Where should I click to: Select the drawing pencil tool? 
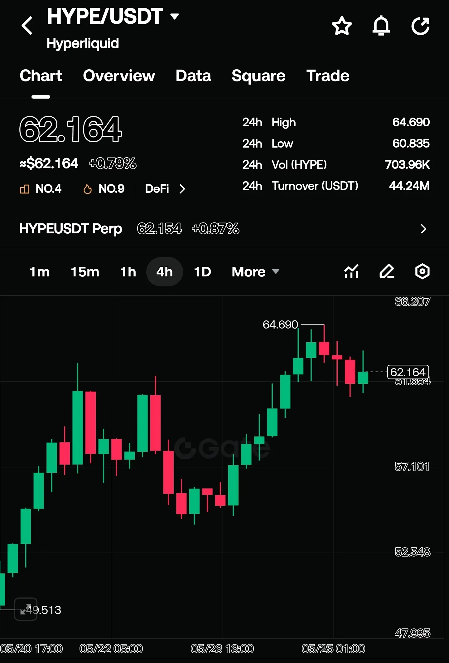click(387, 271)
